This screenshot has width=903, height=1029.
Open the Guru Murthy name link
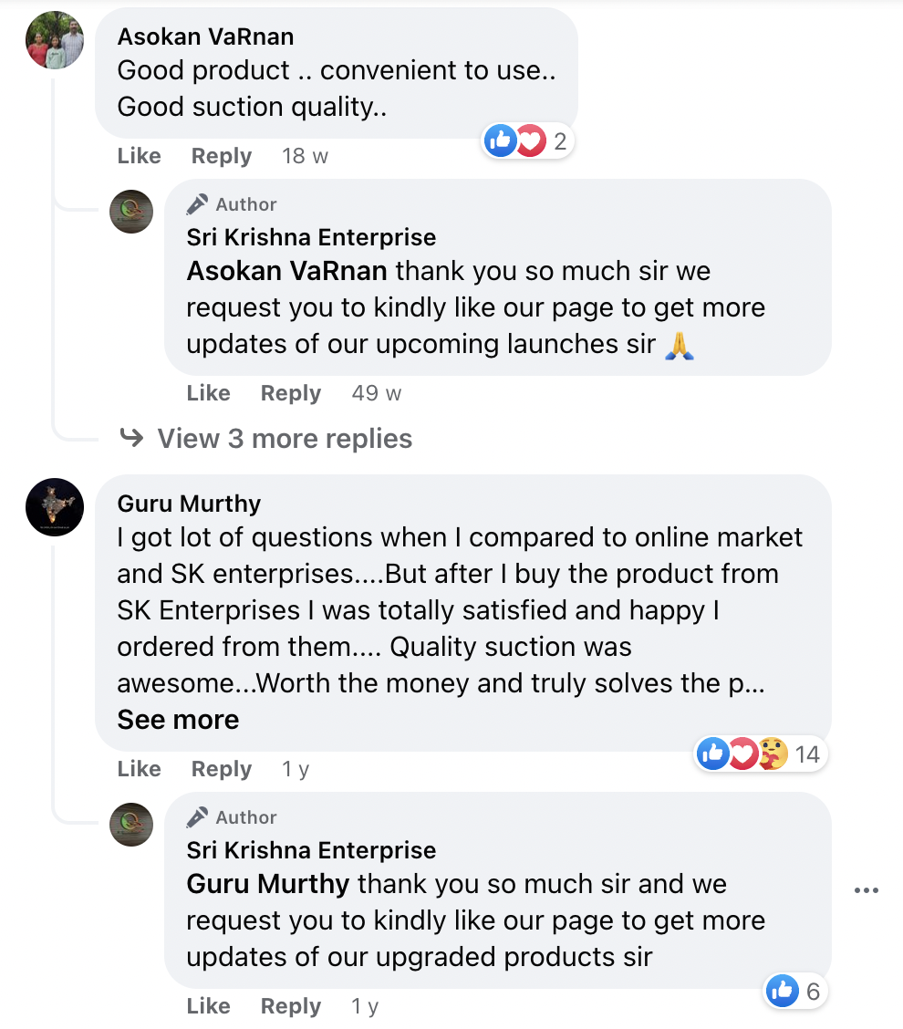[x=189, y=504]
